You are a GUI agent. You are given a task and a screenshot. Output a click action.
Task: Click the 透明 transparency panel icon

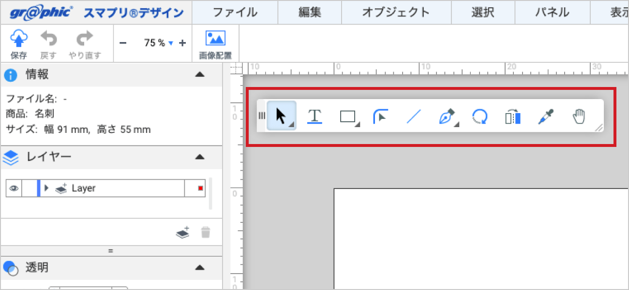(x=11, y=268)
